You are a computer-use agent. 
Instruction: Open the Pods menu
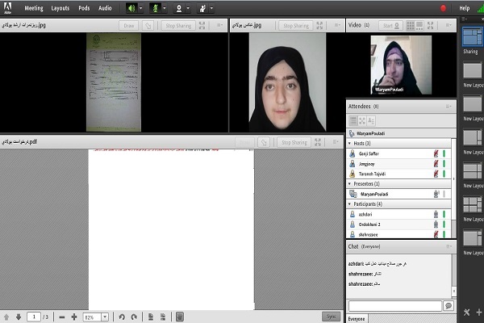[84, 8]
